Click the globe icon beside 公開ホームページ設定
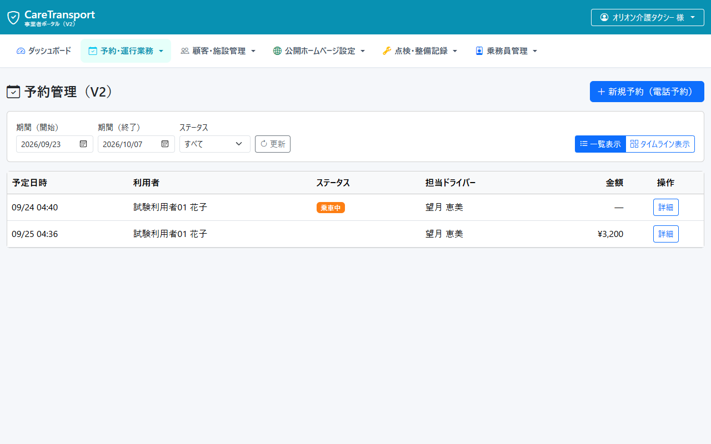The image size is (711, 444). pyautogui.click(x=277, y=51)
